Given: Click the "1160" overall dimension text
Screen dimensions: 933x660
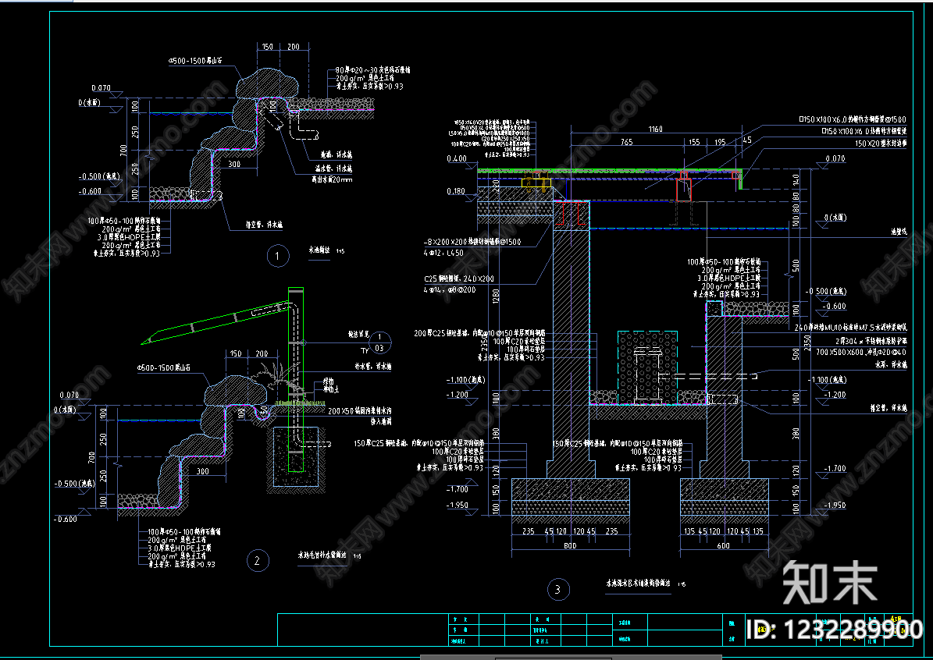Looking at the screenshot, I should click(655, 129).
